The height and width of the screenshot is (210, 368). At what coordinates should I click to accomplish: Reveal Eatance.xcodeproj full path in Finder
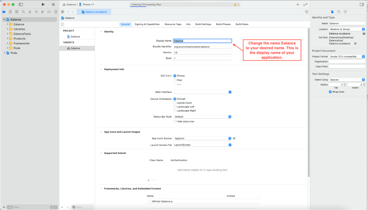coord(355,44)
